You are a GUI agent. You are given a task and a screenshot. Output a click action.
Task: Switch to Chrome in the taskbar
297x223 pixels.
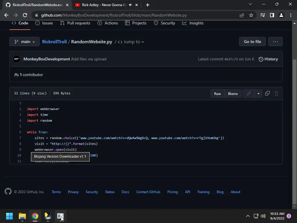click(35, 216)
